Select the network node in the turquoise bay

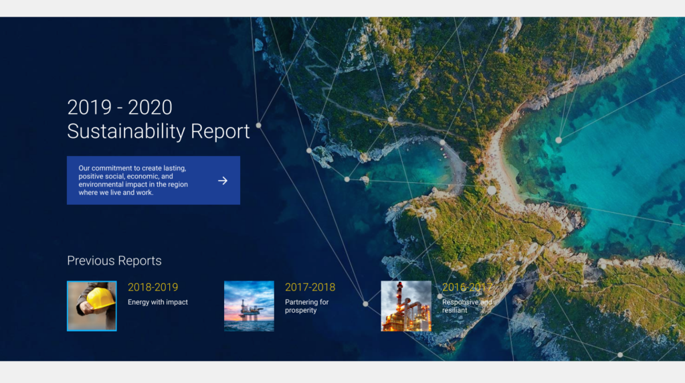click(x=559, y=140)
